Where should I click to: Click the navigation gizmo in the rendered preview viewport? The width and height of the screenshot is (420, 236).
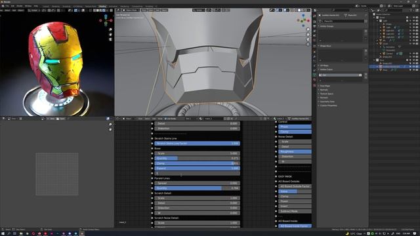click(x=106, y=20)
